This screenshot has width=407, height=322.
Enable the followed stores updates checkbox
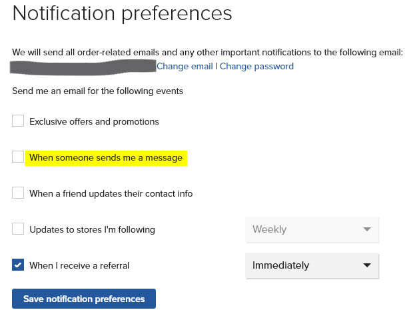point(18,229)
